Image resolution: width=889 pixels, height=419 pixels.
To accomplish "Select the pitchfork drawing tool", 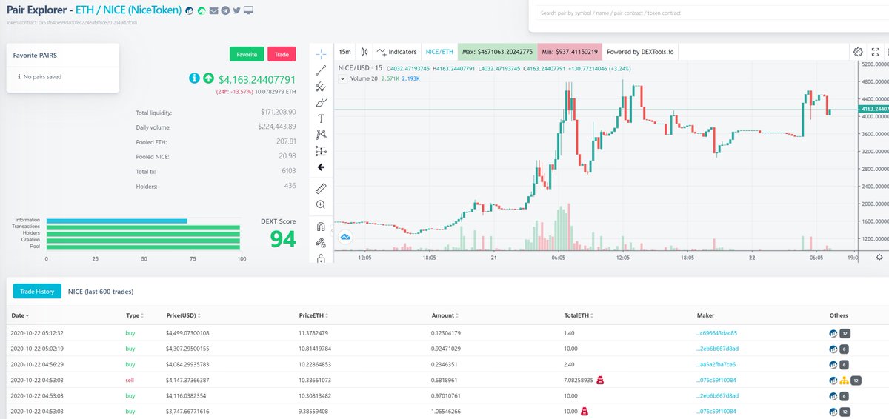I will (x=321, y=87).
